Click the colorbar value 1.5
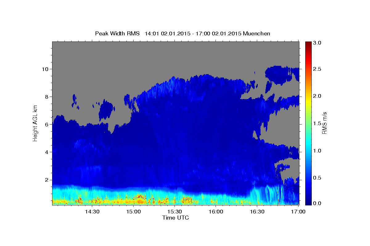 pyautogui.click(x=317, y=123)
